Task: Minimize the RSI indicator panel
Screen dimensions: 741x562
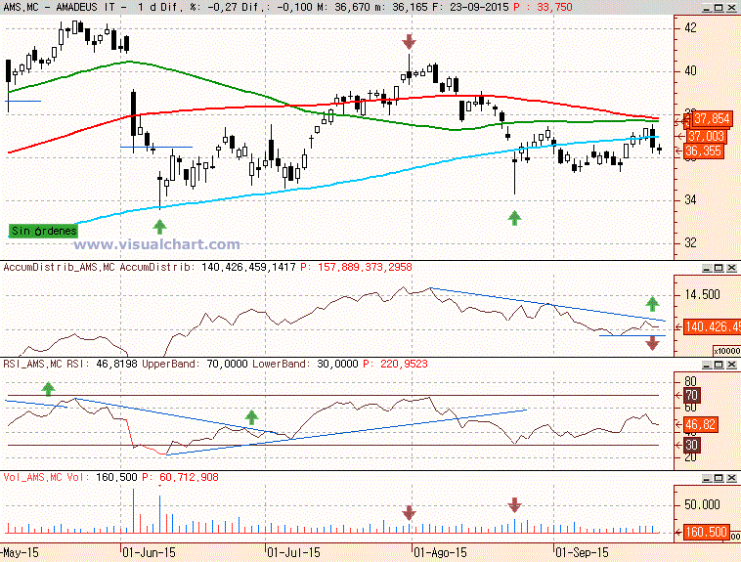Action: click(x=707, y=365)
